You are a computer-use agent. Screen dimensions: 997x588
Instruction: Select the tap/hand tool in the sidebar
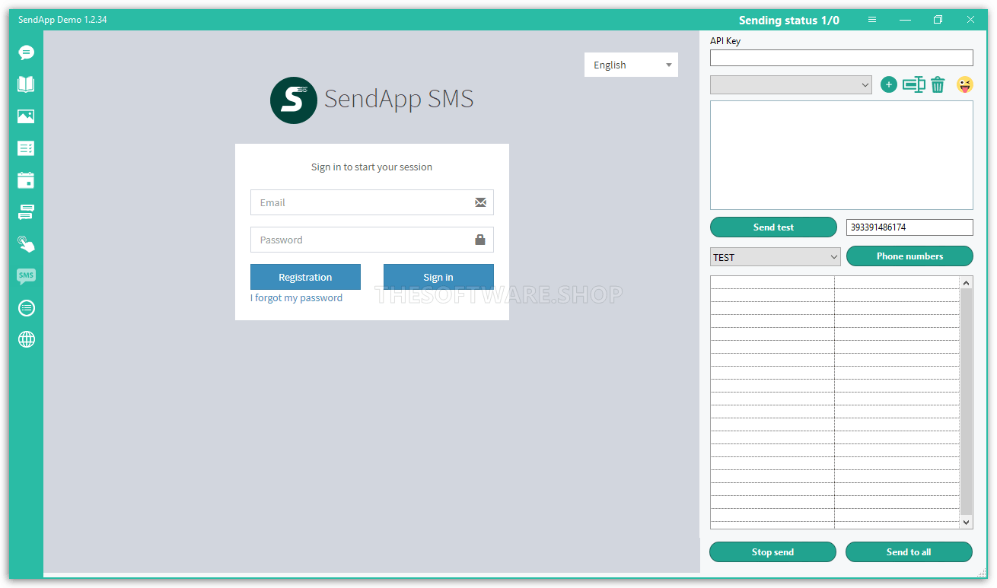(26, 243)
